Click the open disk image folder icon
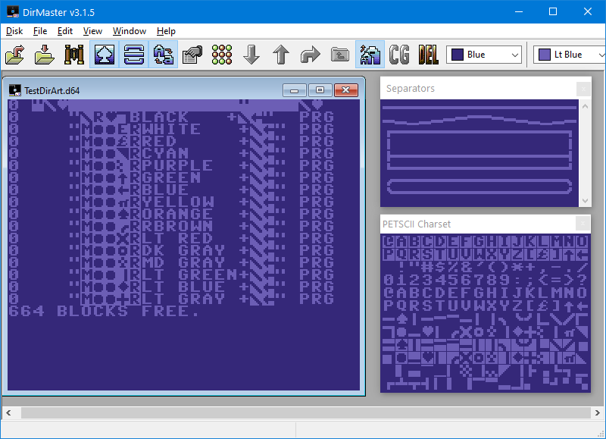The height and width of the screenshot is (439, 606). [15, 55]
